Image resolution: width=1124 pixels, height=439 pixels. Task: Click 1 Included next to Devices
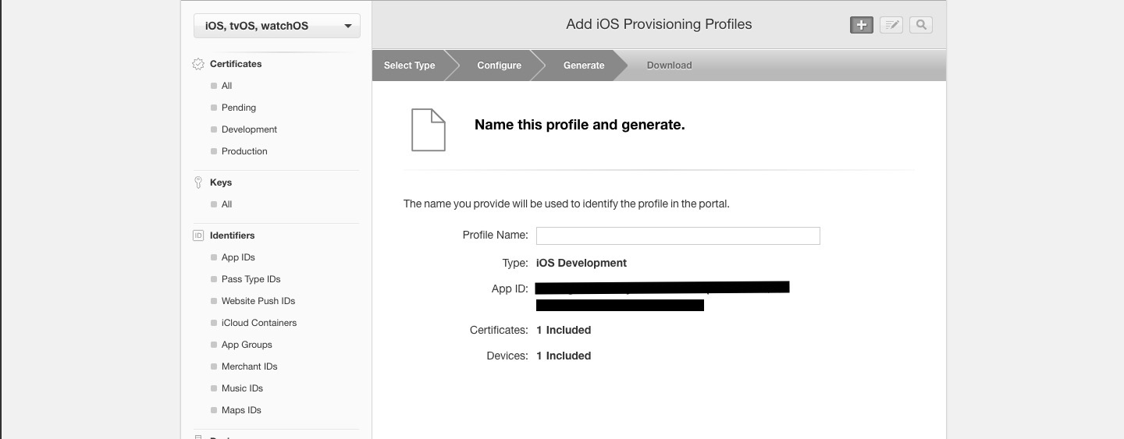[564, 356]
